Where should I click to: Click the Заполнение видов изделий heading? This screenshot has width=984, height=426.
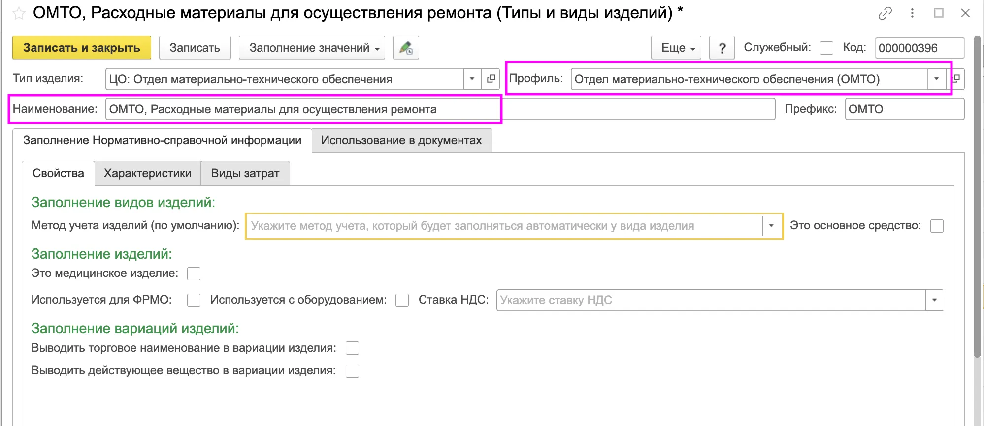click(123, 202)
